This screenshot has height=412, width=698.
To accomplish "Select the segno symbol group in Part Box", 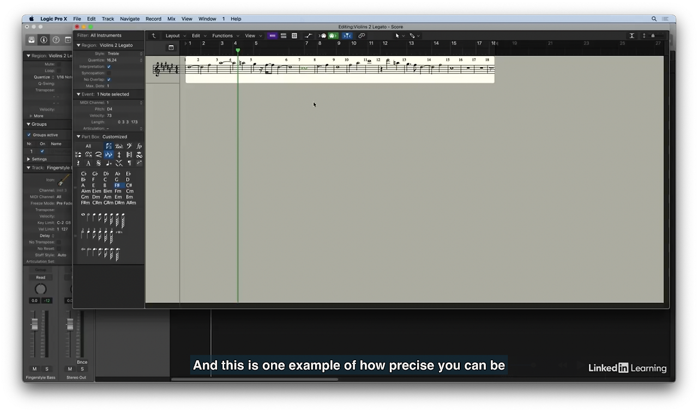I will (x=98, y=163).
